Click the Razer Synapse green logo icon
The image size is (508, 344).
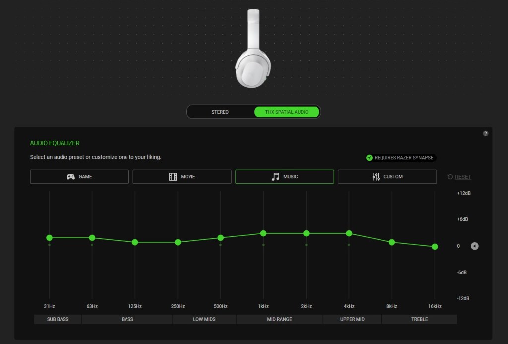(x=369, y=158)
